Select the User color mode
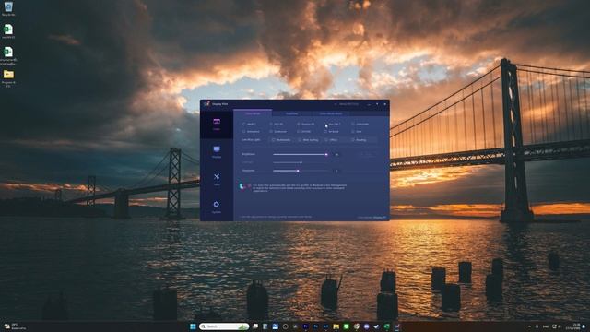590x332 pixels. pyautogui.click(x=357, y=131)
